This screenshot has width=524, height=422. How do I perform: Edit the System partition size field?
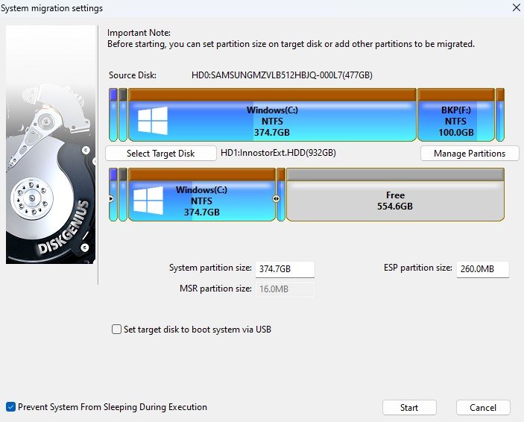pos(285,269)
